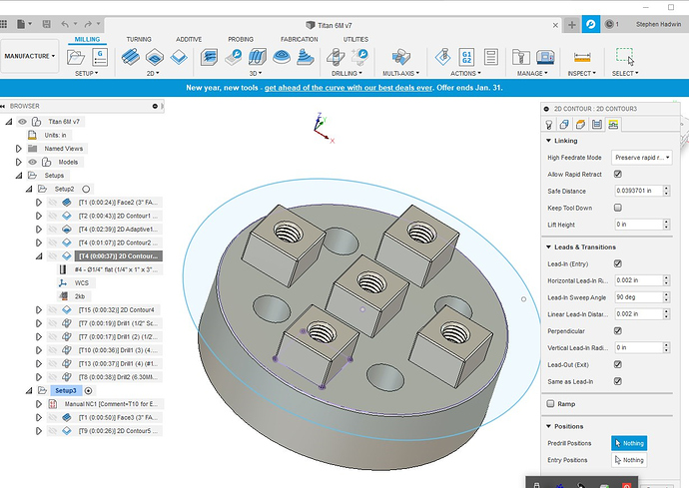Viewport: 689px width, 488px height.
Task: Open the New Setup folder icon
Action: click(76, 57)
